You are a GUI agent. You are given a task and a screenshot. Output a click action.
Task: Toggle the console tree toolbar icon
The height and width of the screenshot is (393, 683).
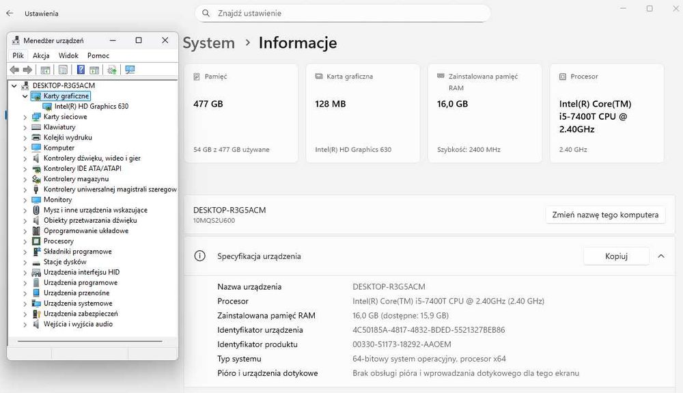(x=45, y=70)
